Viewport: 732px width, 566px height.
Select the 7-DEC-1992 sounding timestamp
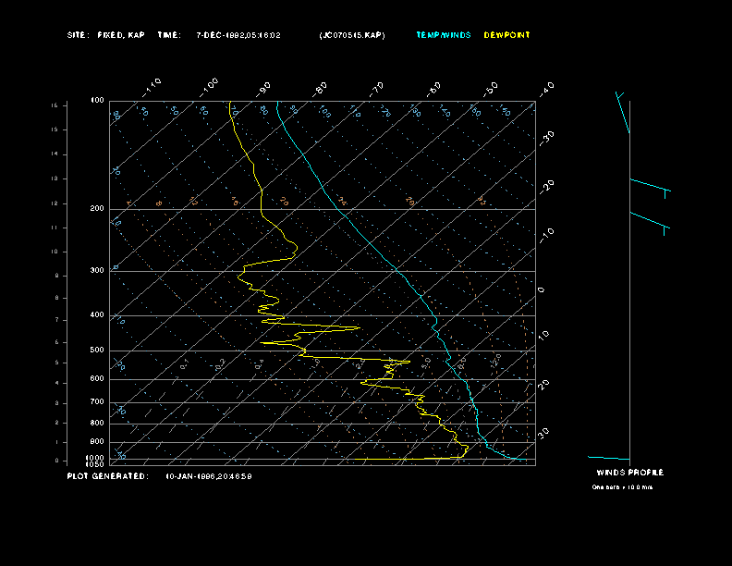click(238, 35)
